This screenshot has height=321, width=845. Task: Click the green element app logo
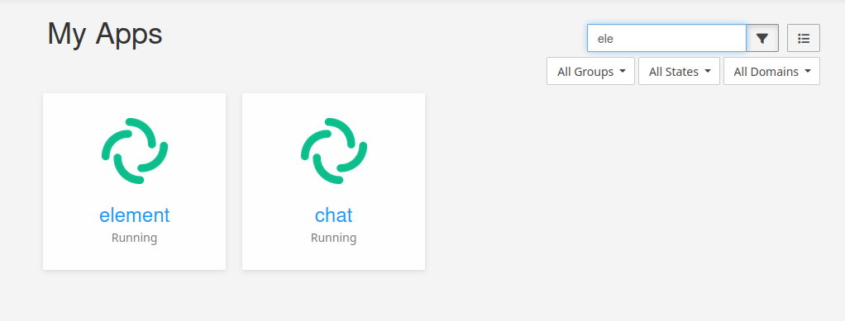[134, 150]
